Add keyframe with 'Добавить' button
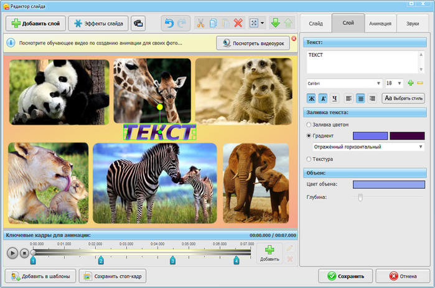 [x=269, y=253]
